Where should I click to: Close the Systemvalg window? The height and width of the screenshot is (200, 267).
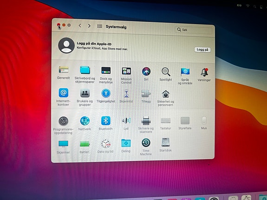59,25
